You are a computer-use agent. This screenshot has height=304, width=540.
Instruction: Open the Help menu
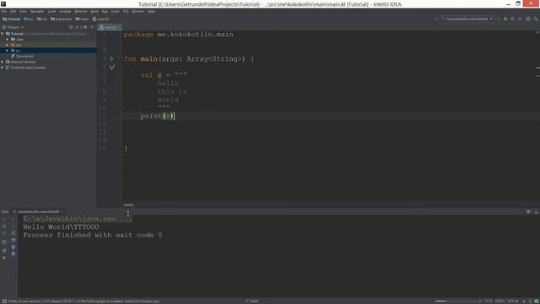[151, 11]
